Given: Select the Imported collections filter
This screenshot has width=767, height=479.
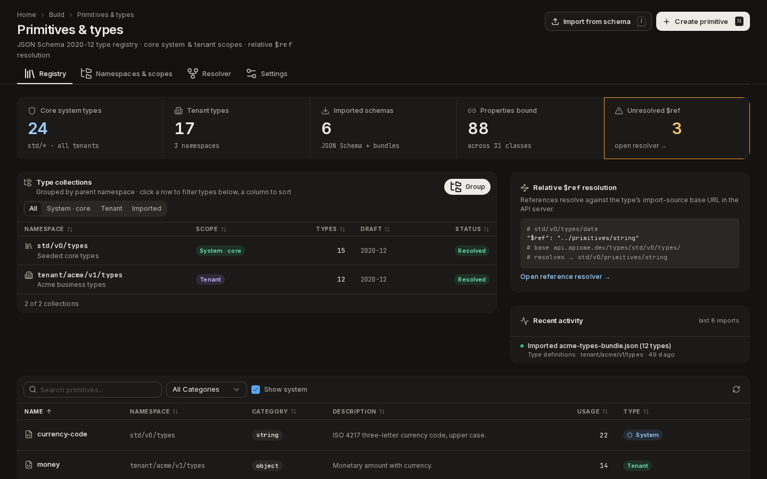Looking at the screenshot, I should (146, 209).
